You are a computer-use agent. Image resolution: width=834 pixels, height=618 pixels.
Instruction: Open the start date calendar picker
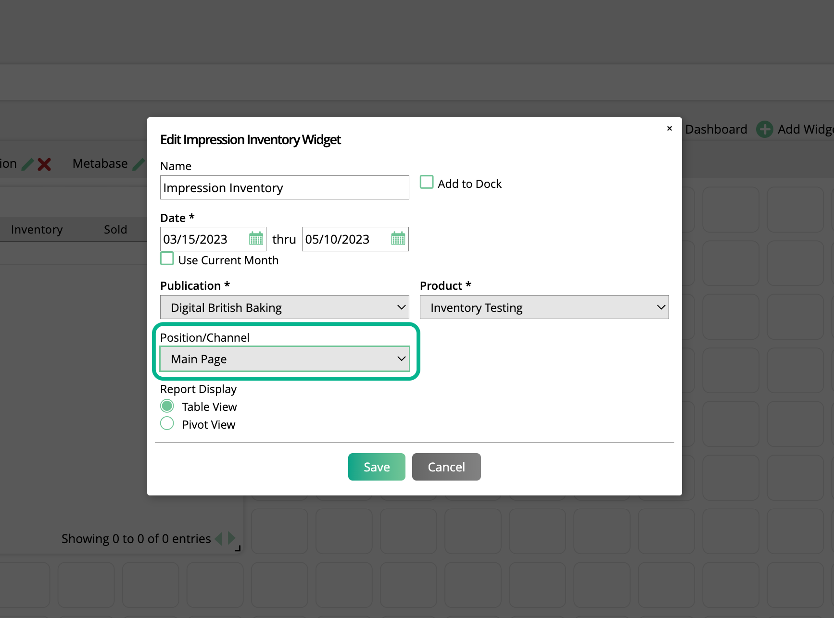click(x=256, y=239)
